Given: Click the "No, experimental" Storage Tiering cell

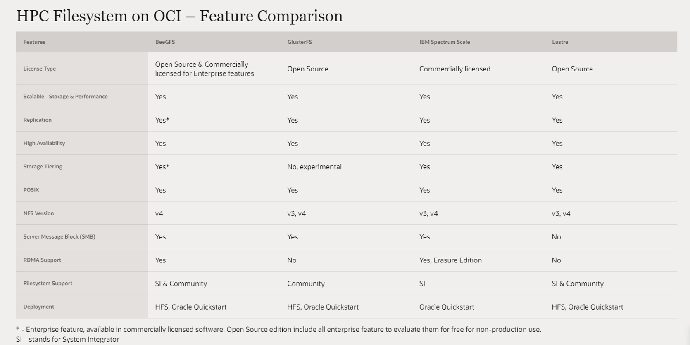Looking at the screenshot, I should pos(314,167).
